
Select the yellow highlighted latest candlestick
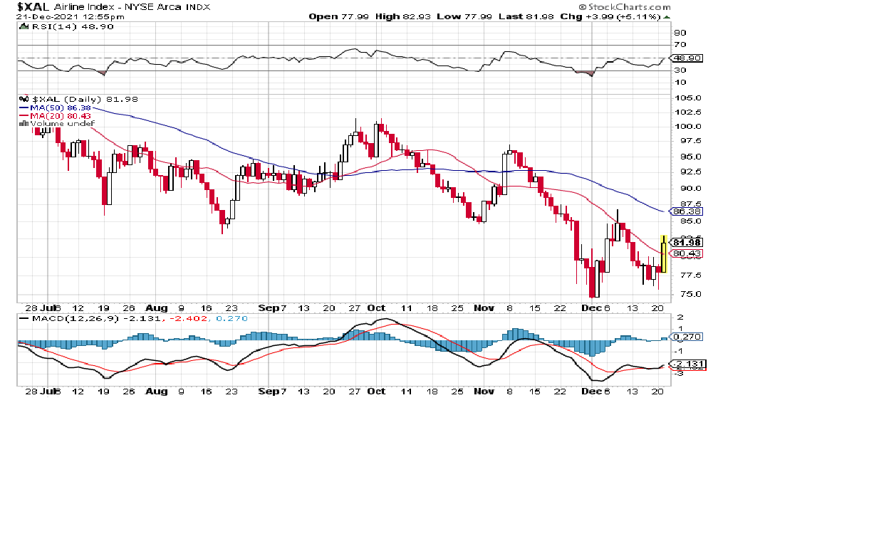[664, 253]
